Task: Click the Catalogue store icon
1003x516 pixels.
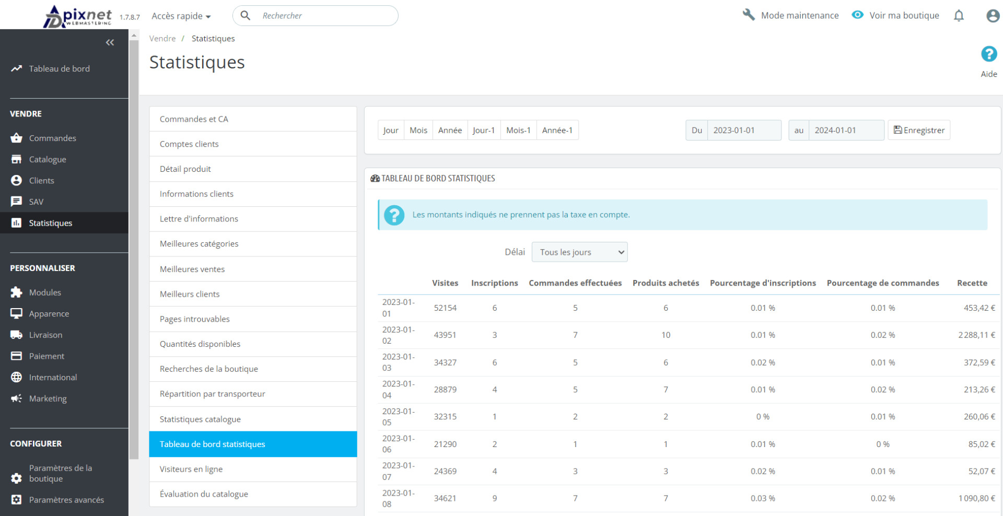Action: 17,159
